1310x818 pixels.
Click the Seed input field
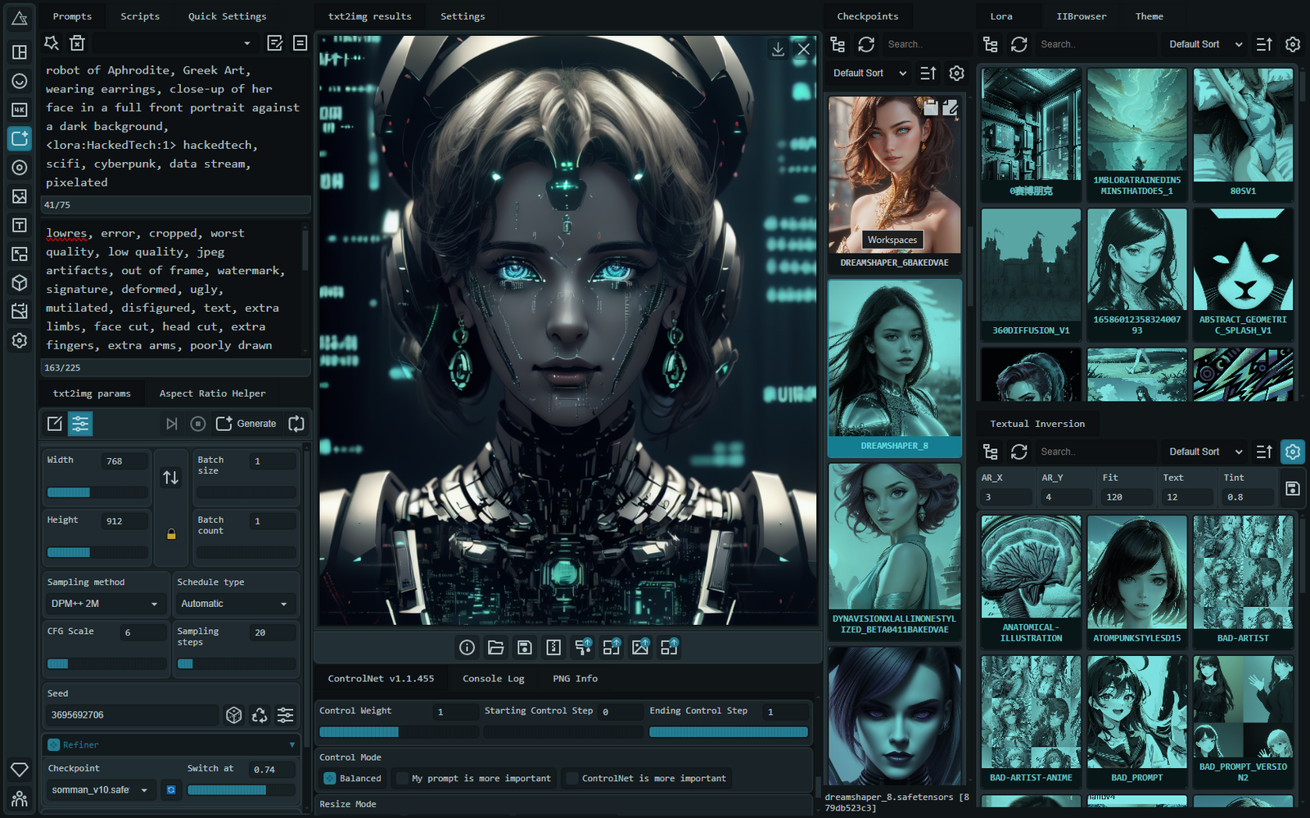[131, 715]
